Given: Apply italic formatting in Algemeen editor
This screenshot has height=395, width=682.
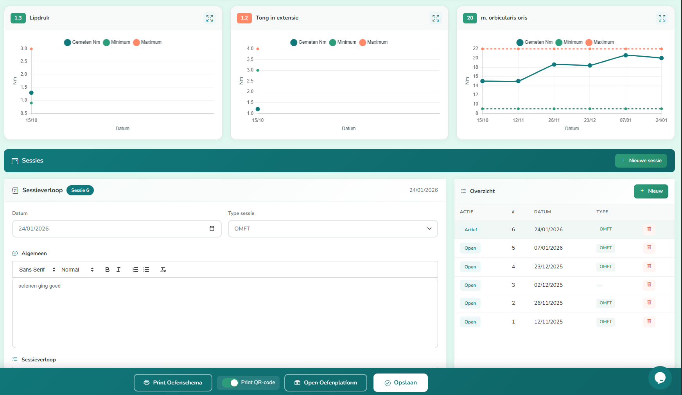Looking at the screenshot, I should (x=118, y=270).
